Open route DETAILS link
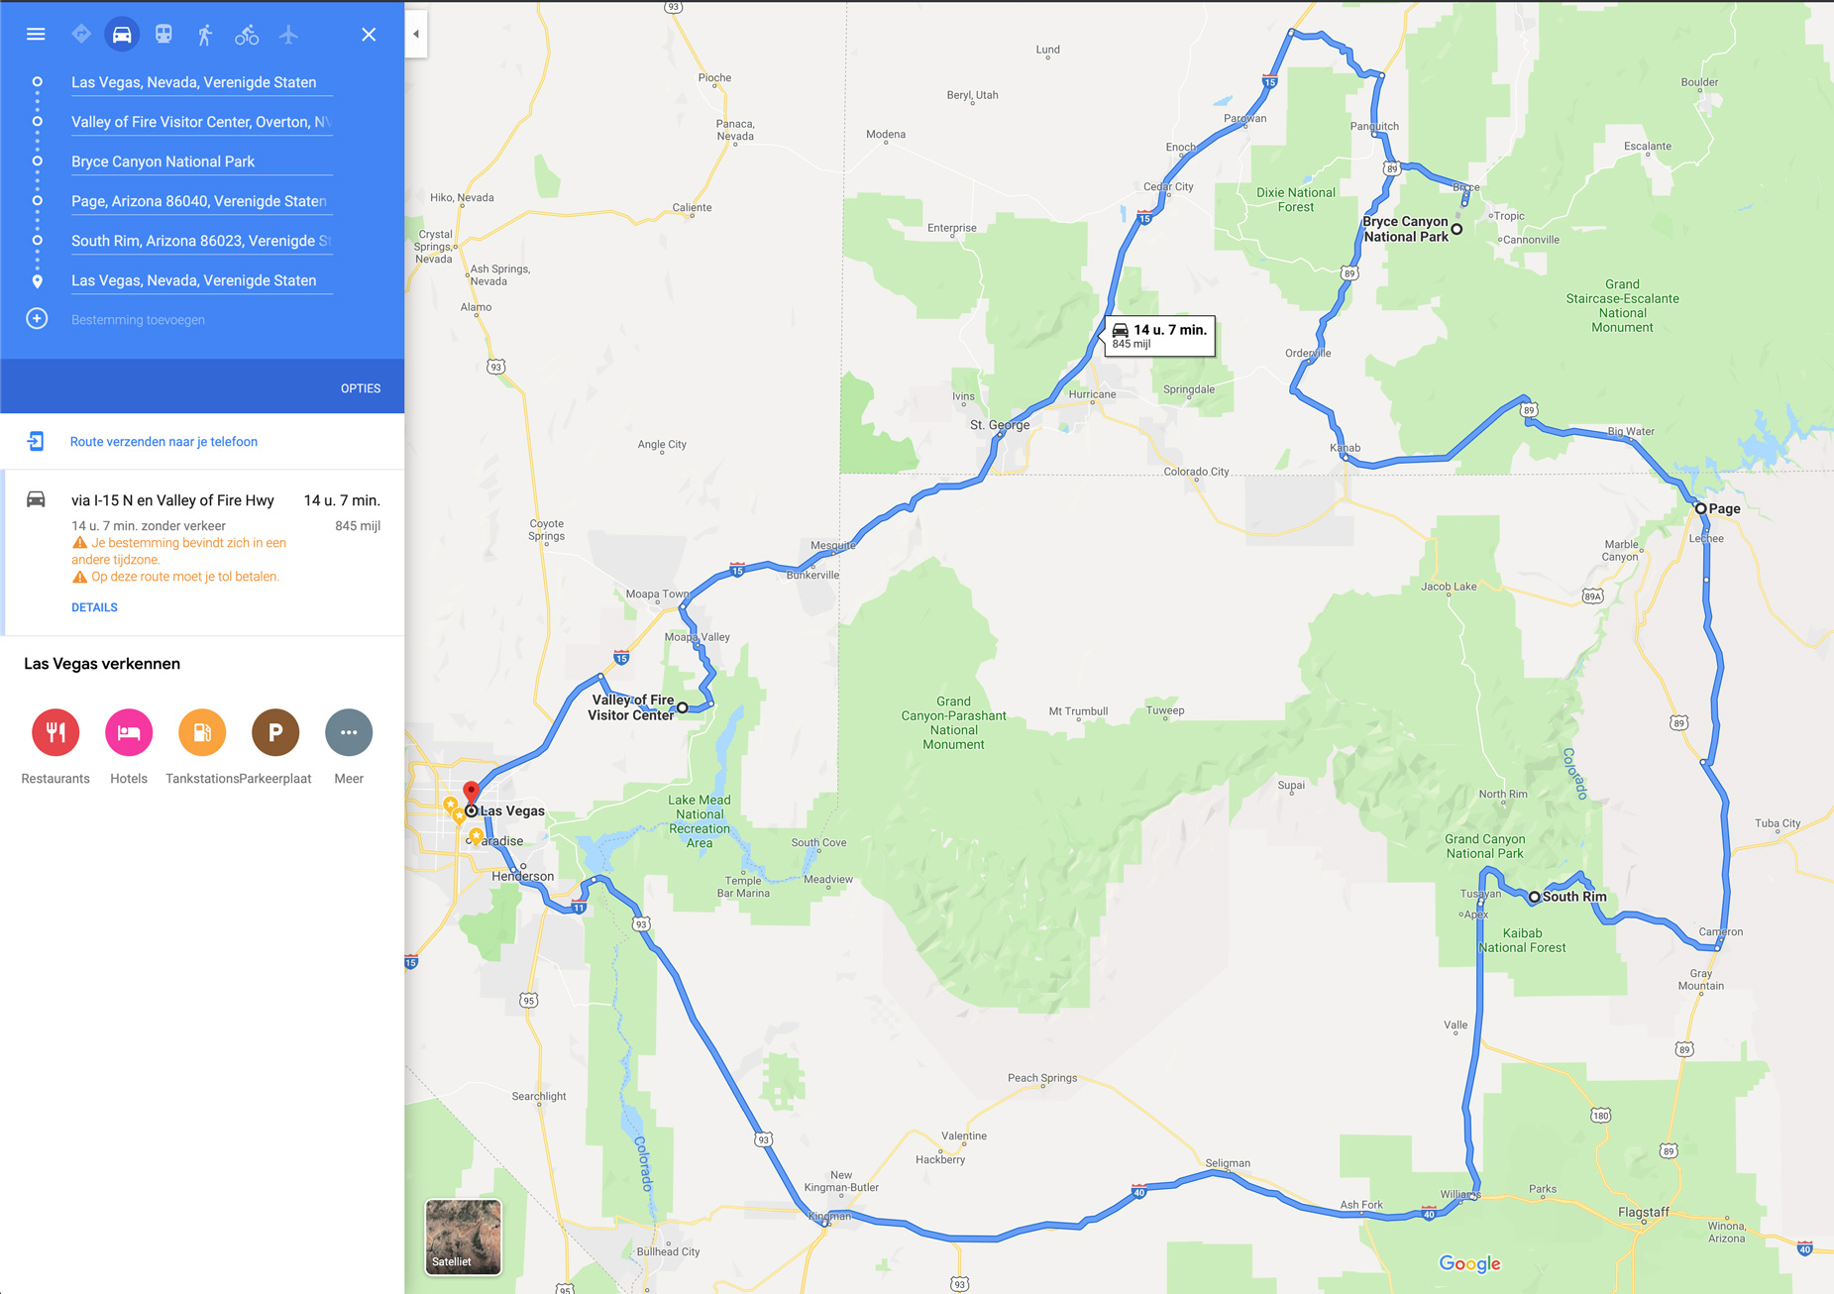This screenshot has height=1294, width=1834. pos(94,607)
